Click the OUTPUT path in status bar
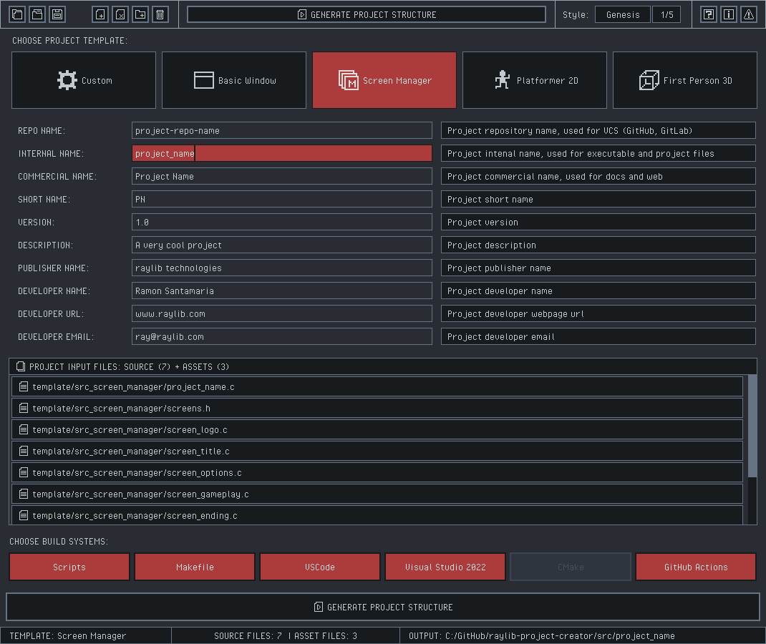This screenshot has width=766, height=644. pyautogui.click(x=542, y=635)
